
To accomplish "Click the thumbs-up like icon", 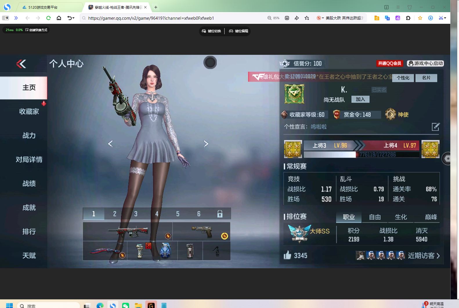I will click(x=287, y=255).
